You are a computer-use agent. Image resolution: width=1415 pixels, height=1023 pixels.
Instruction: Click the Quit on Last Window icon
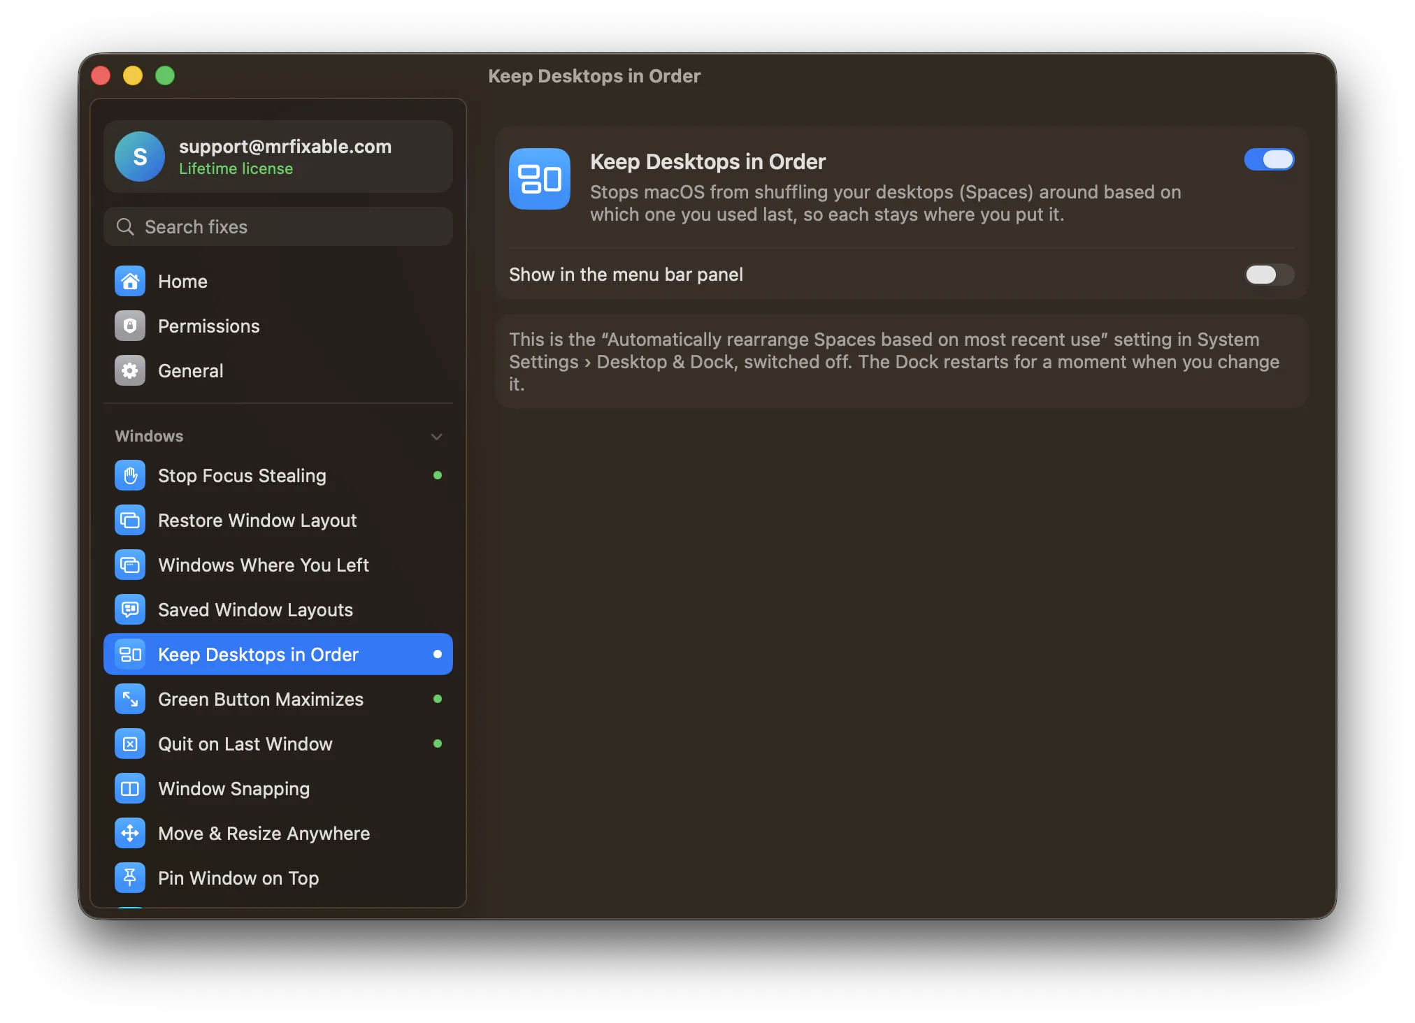pos(130,744)
